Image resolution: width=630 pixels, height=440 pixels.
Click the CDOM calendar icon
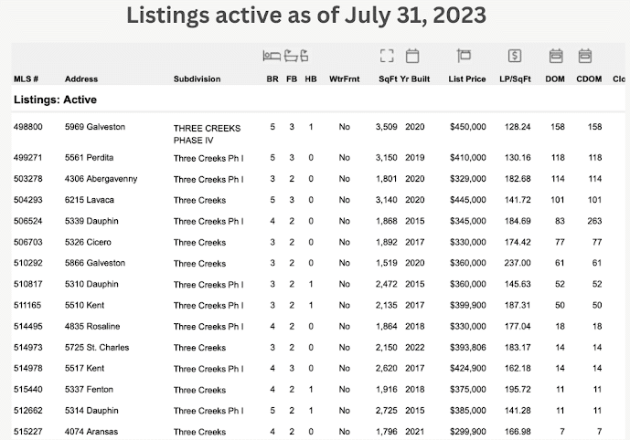click(585, 57)
